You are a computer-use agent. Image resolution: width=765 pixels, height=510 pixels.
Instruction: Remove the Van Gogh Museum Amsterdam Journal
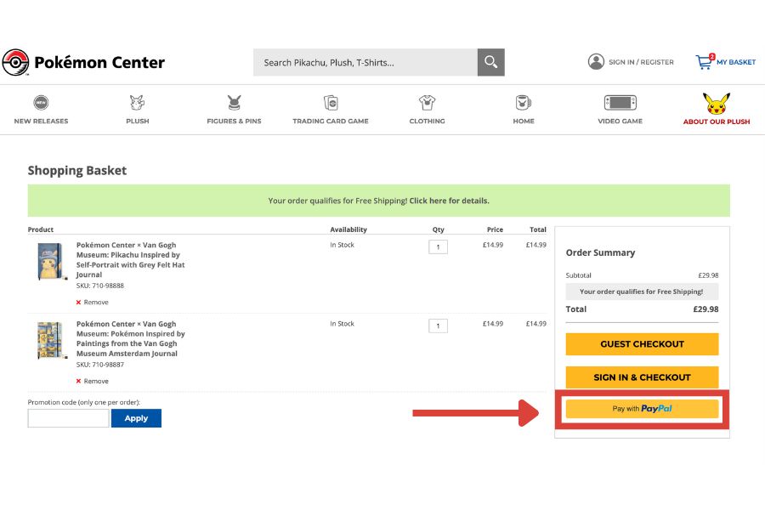pos(92,382)
